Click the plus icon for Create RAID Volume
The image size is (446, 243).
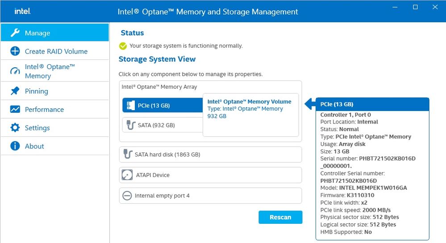[x=15, y=51]
